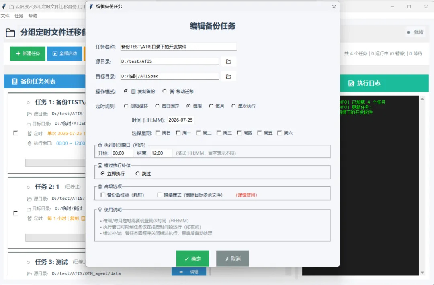
Task: Check the 周四 weekday box
Action: tap(239, 133)
